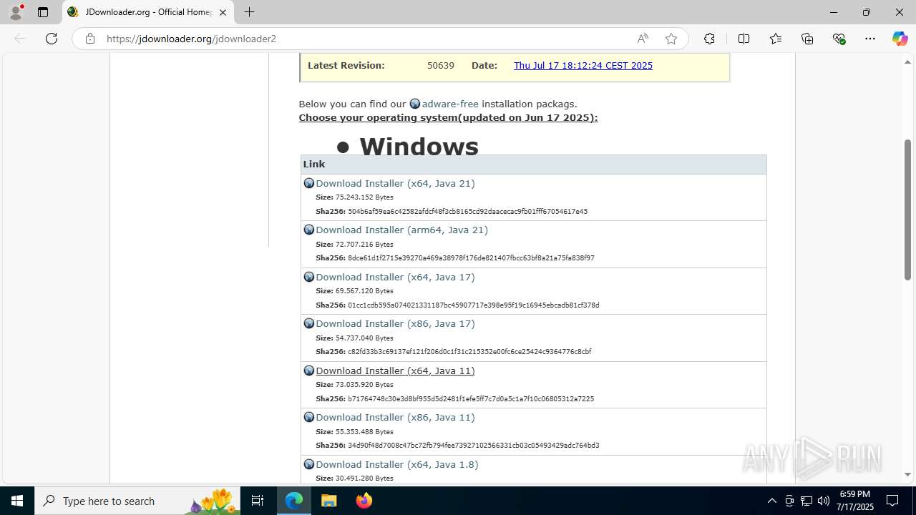Viewport: 916px width, 515px height.
Task: Click globe icon beside x64 Java 1.8 installer
Action: [x=309, y=464]
